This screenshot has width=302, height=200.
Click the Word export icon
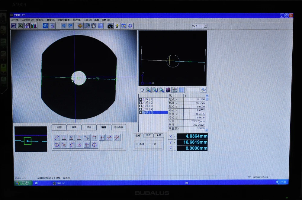pyautogui.click(x=14, y=26)
